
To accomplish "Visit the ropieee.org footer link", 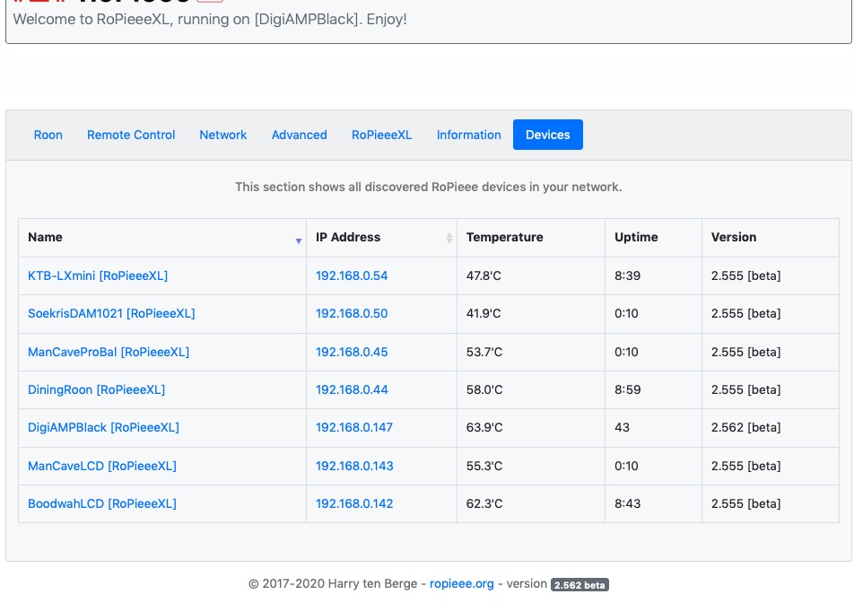I will click(x=462, y=583).
